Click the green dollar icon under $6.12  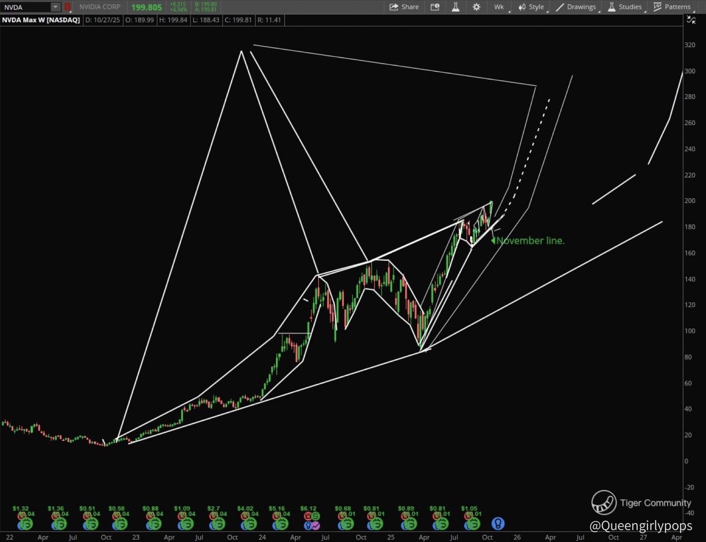coord(316,516)
